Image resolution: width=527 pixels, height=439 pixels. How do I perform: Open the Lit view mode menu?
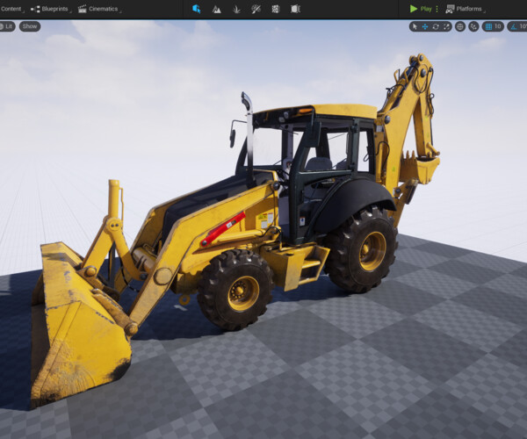tap(7, 26)
